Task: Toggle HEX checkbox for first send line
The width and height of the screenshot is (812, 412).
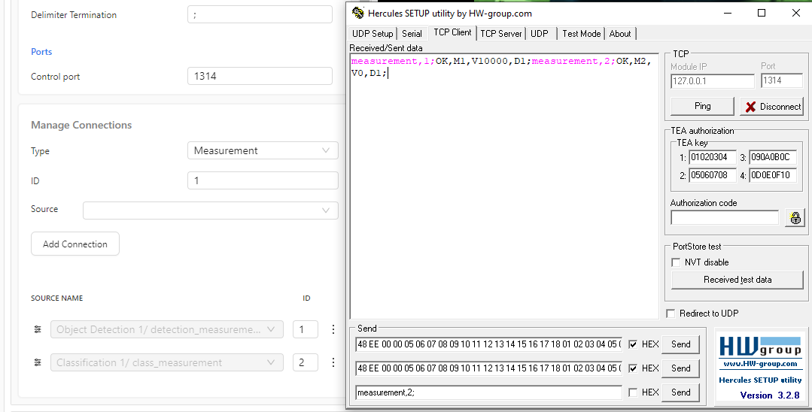Action: coord(633,344)
